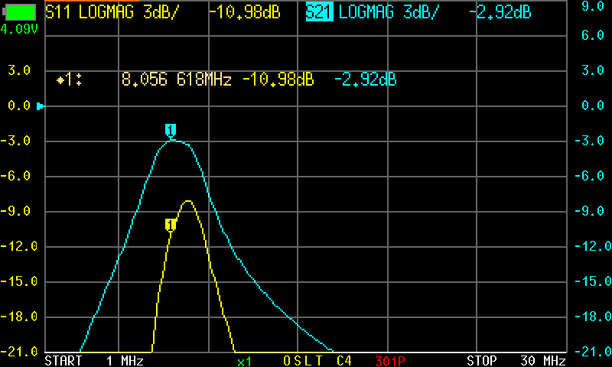
Task: Tap the cyan 9.0 right axis label
Action: coord(593,6)
